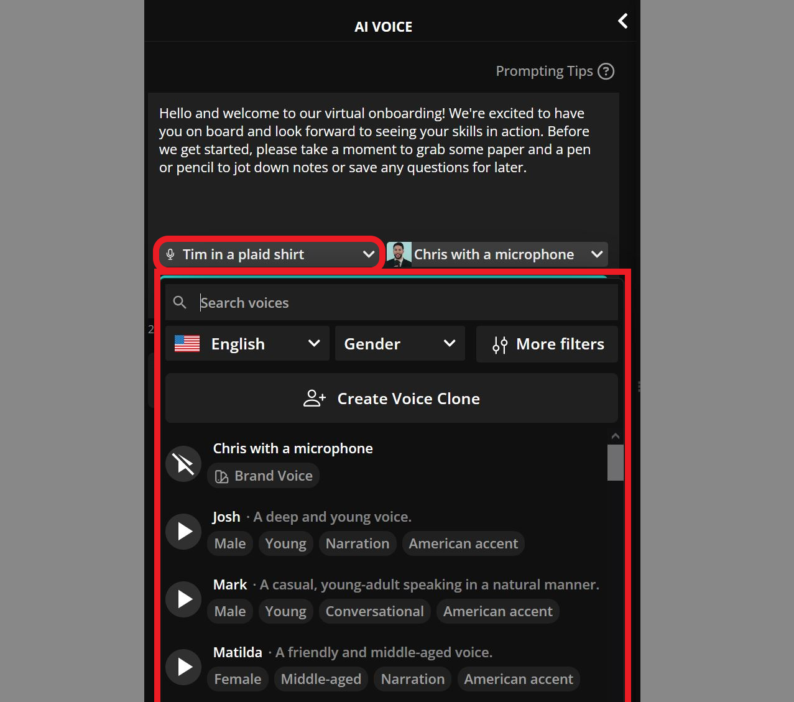Open the Gender filter dropdown

pyautogui.click(x=400, y=343)
